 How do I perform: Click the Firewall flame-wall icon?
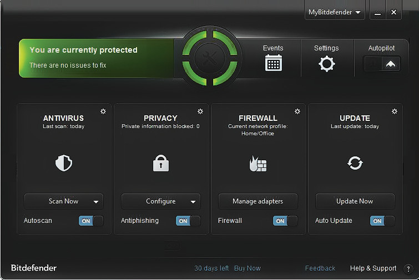coord(258,164)
